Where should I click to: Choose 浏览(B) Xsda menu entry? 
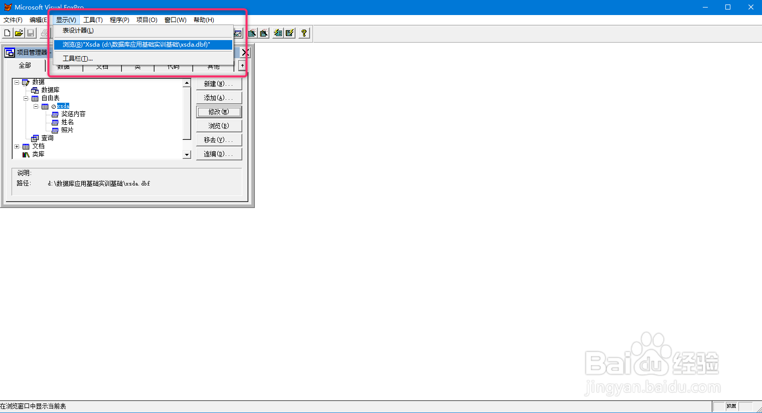(x=143, y=45)
